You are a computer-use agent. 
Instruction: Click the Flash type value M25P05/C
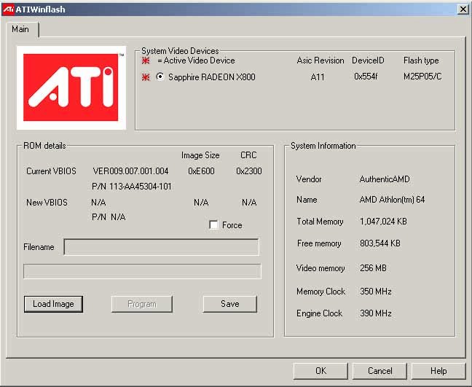(422, 77)
